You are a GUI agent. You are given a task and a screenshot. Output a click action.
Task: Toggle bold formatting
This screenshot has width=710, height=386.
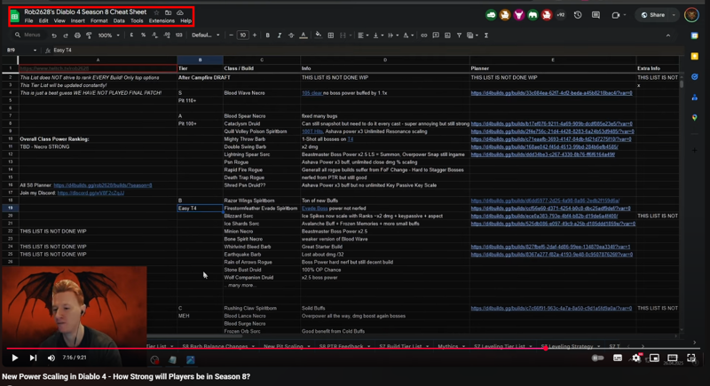click(268, 35)
